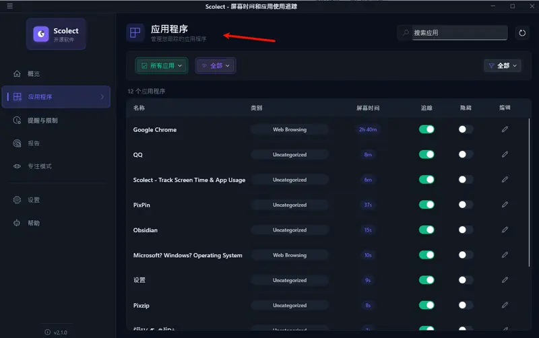
Task: Open the 全部 funnel filter dropdown on right
Action: pyautogui.click(x=503, y=65)
